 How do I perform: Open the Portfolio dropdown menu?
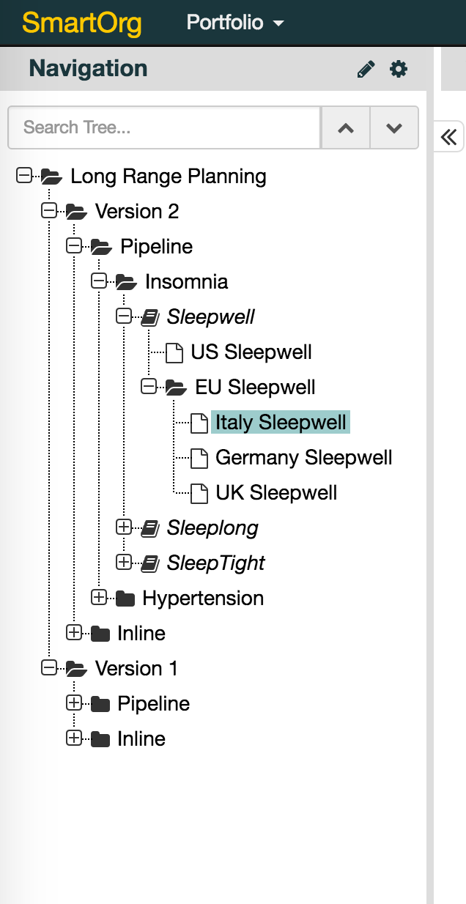coord(234,23)
